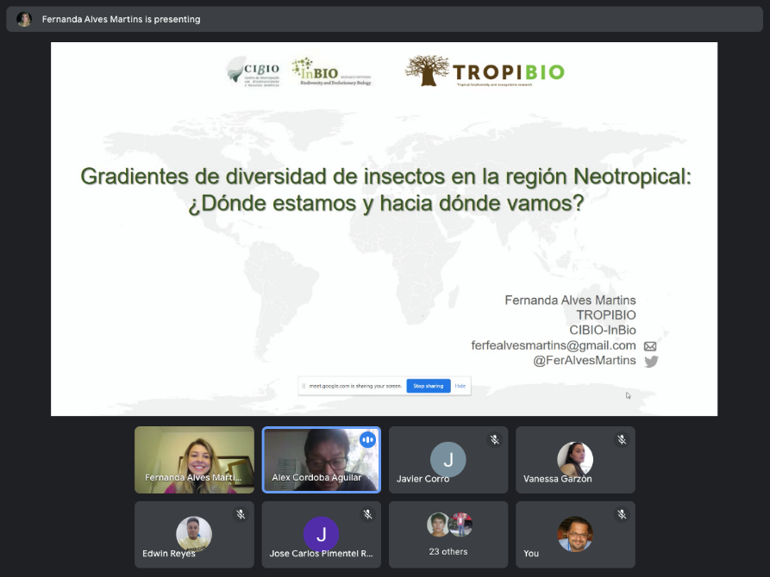The width and height of the screenshot is (770, 577).
Task: Click 'Jose Carlos Pimentel R...' name label
Action: 321,554
